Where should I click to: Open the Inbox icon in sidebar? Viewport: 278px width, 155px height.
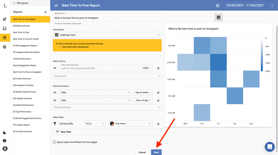click(5, 29)
